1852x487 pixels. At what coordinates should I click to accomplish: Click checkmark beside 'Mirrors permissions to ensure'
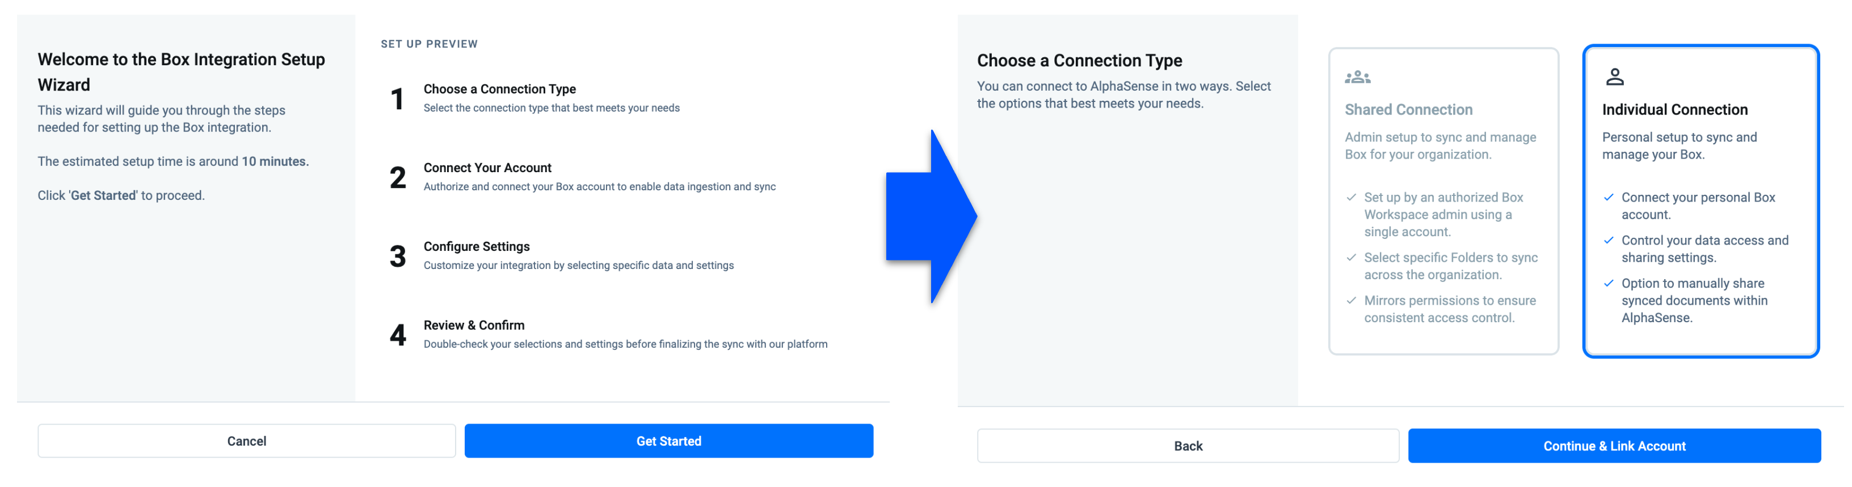coord(1352,301)
